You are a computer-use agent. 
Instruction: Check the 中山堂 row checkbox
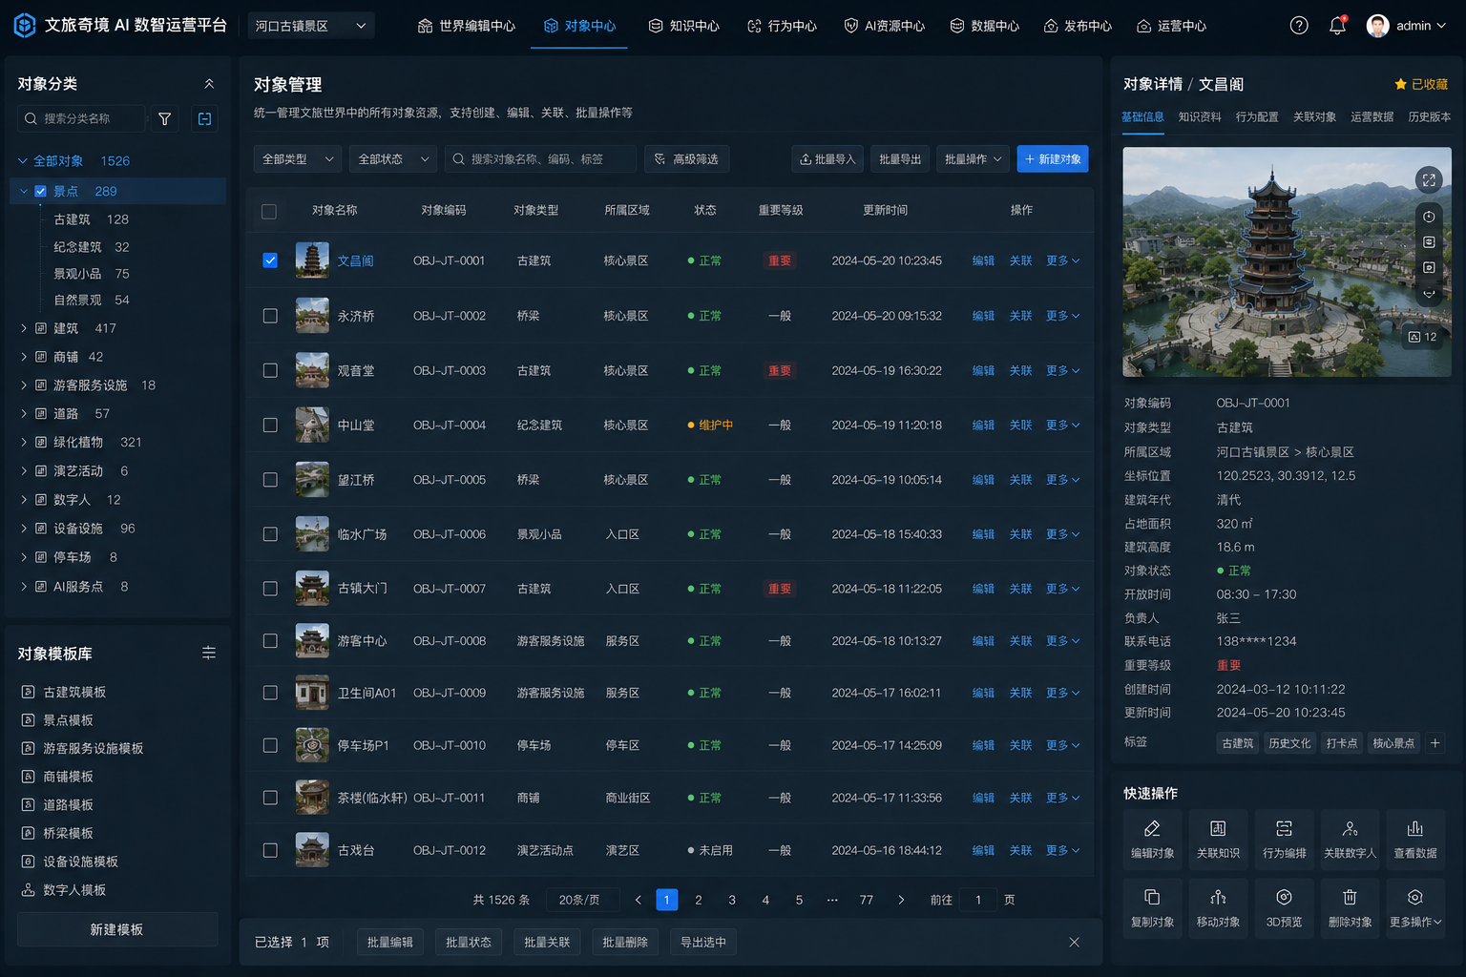270,425
